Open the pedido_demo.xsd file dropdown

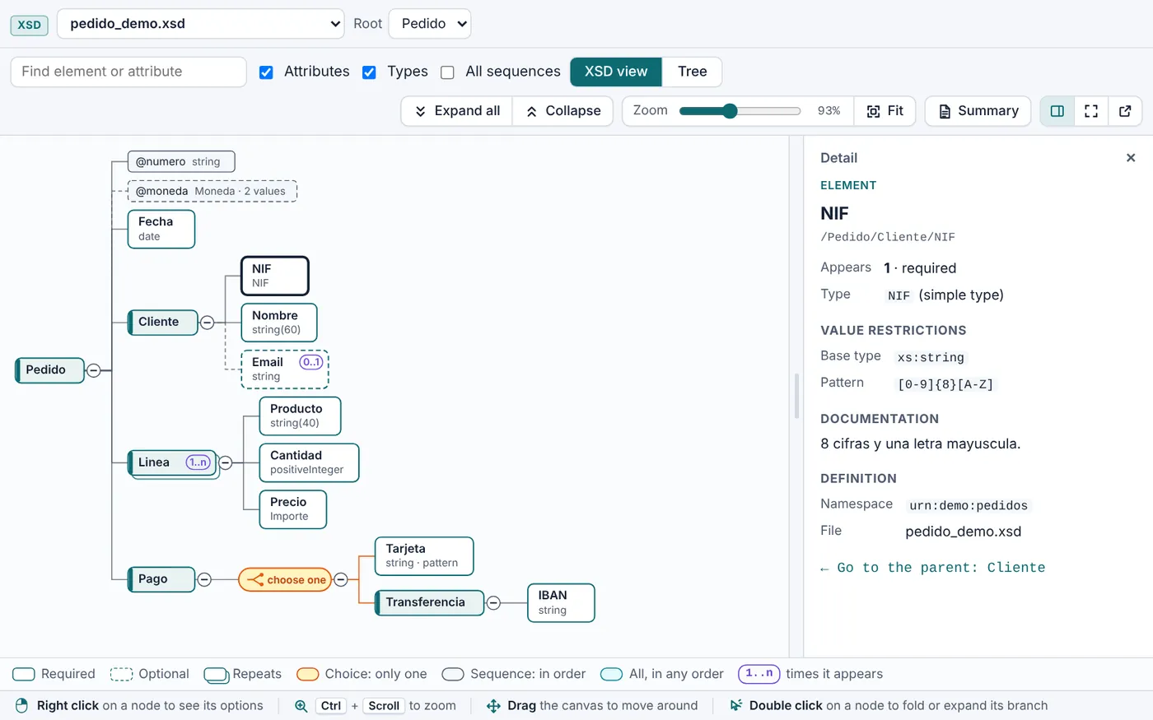pos(200,24)
